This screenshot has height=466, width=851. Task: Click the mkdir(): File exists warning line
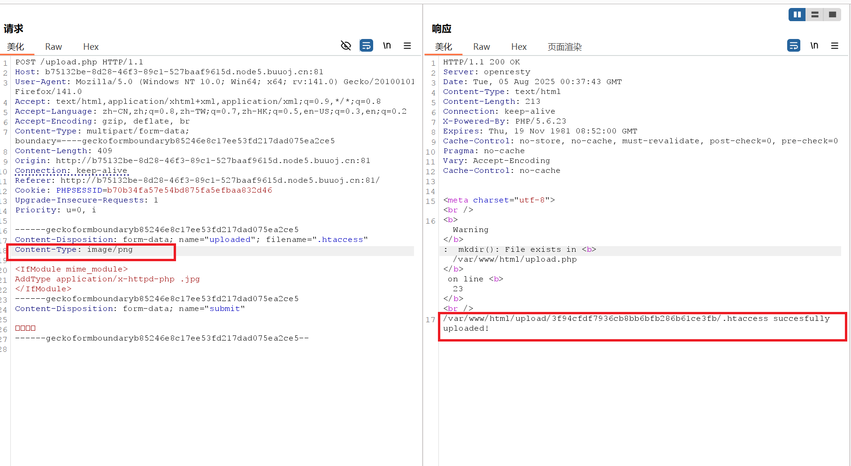(520, 249)
